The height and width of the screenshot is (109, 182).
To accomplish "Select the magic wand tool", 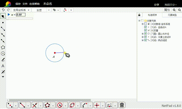I will click(x=3, y=72).
